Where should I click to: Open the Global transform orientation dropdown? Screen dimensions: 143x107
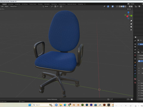tap(46, 7)
